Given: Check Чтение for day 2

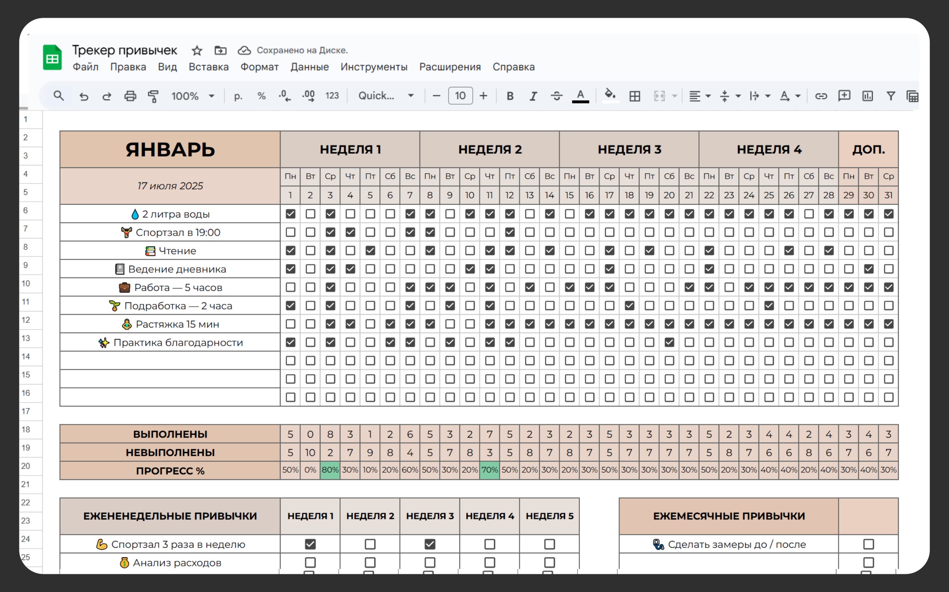Looking at the screenshot, I should (x=311, y=251).
